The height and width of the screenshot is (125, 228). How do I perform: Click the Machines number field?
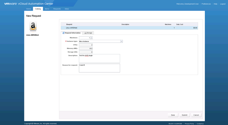point(85,38)
